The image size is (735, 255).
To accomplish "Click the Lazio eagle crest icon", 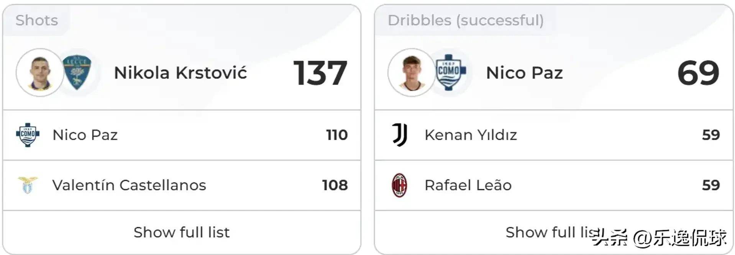I will click(28, 185).
